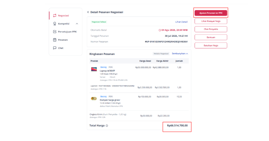Click the Kompetisi award ribbon icon

(x=55, y=24)
